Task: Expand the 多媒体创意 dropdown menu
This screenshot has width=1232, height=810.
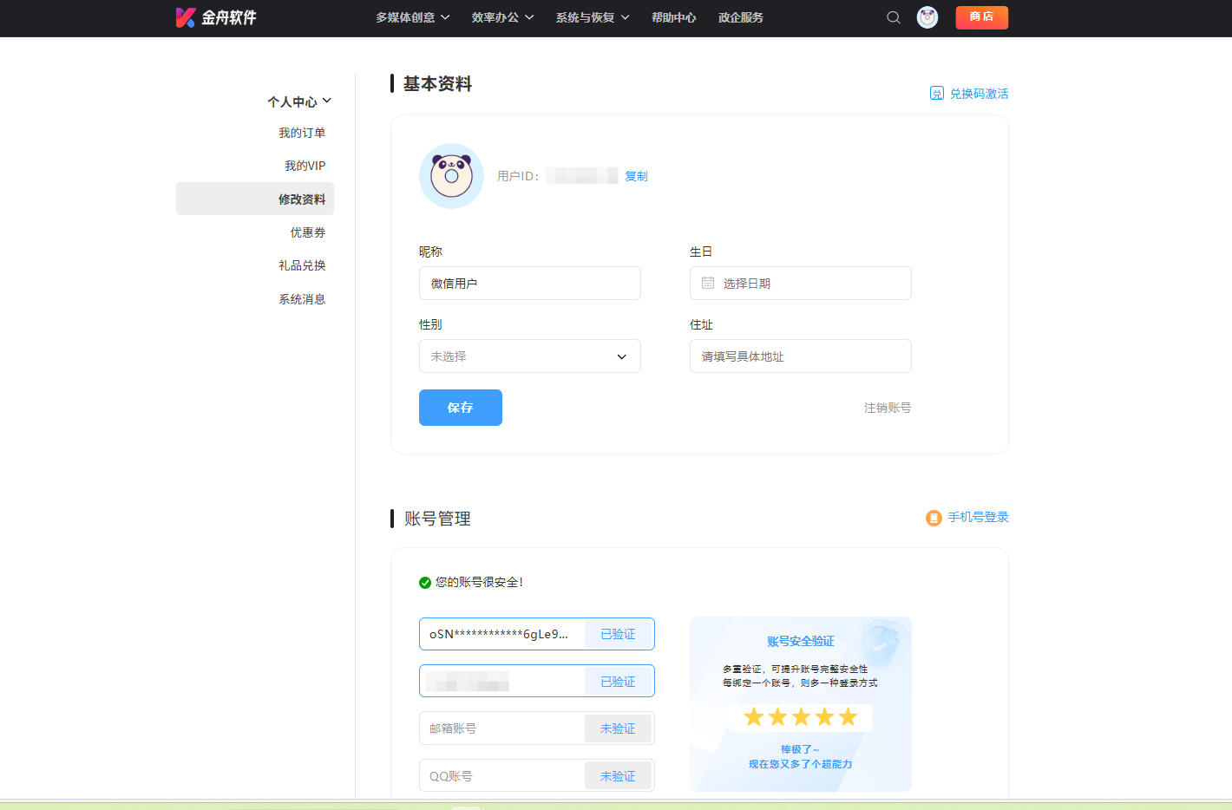Action: point(412,17)
